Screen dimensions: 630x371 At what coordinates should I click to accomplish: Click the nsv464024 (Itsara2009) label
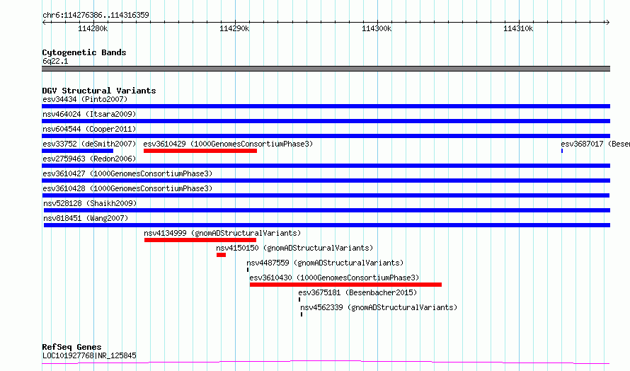tap(89, 114)
